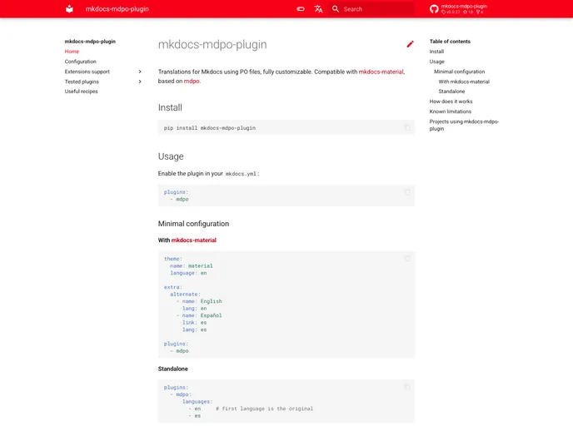Image resolution: width=573 pixels, height=426 pixels.
Task: Follow the mdpo link in intro paragraph
Action: coord(192,81)
